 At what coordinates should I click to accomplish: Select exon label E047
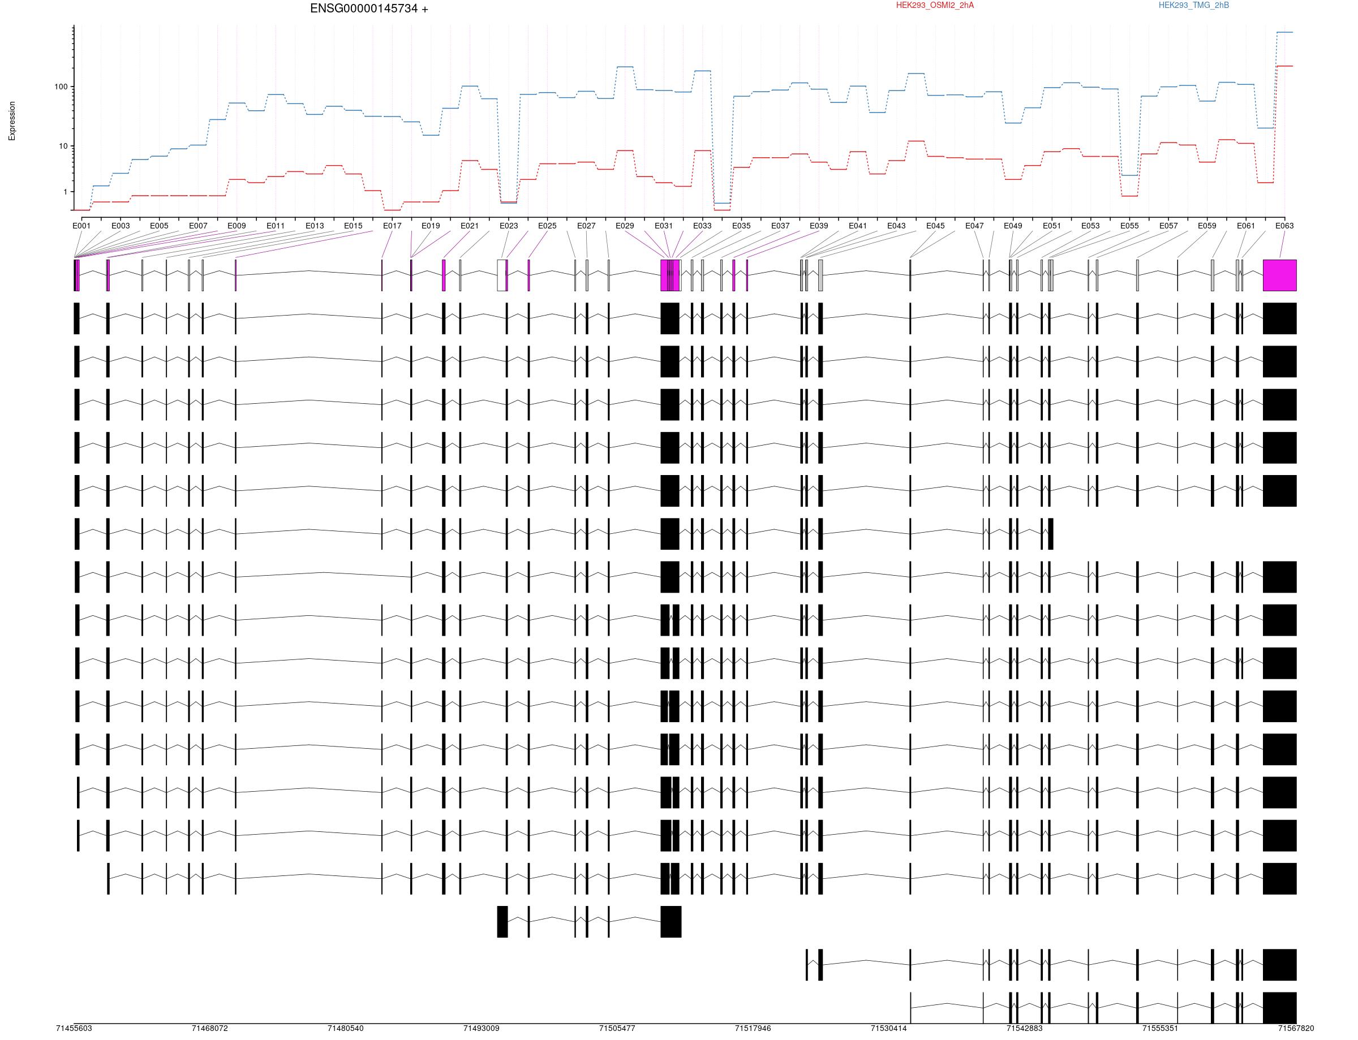click(974, 226)
